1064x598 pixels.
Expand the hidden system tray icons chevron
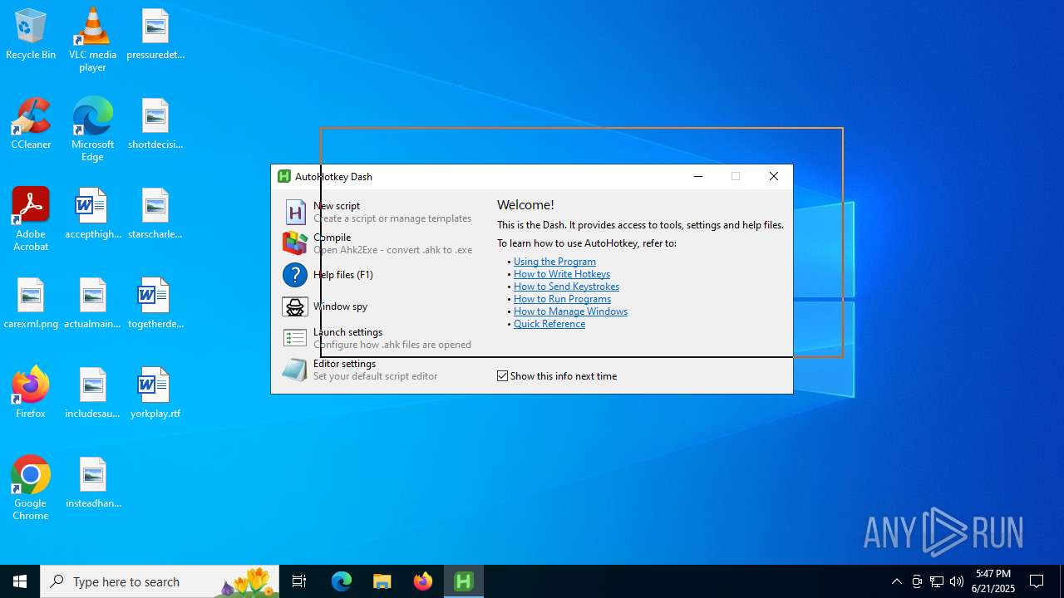897,581
